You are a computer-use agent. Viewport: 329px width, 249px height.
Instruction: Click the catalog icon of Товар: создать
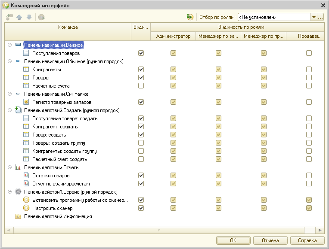[x=26, y=134]
